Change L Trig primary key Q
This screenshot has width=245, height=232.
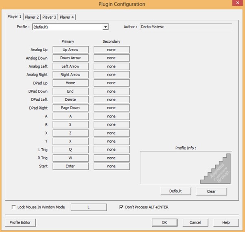(71, 150)
